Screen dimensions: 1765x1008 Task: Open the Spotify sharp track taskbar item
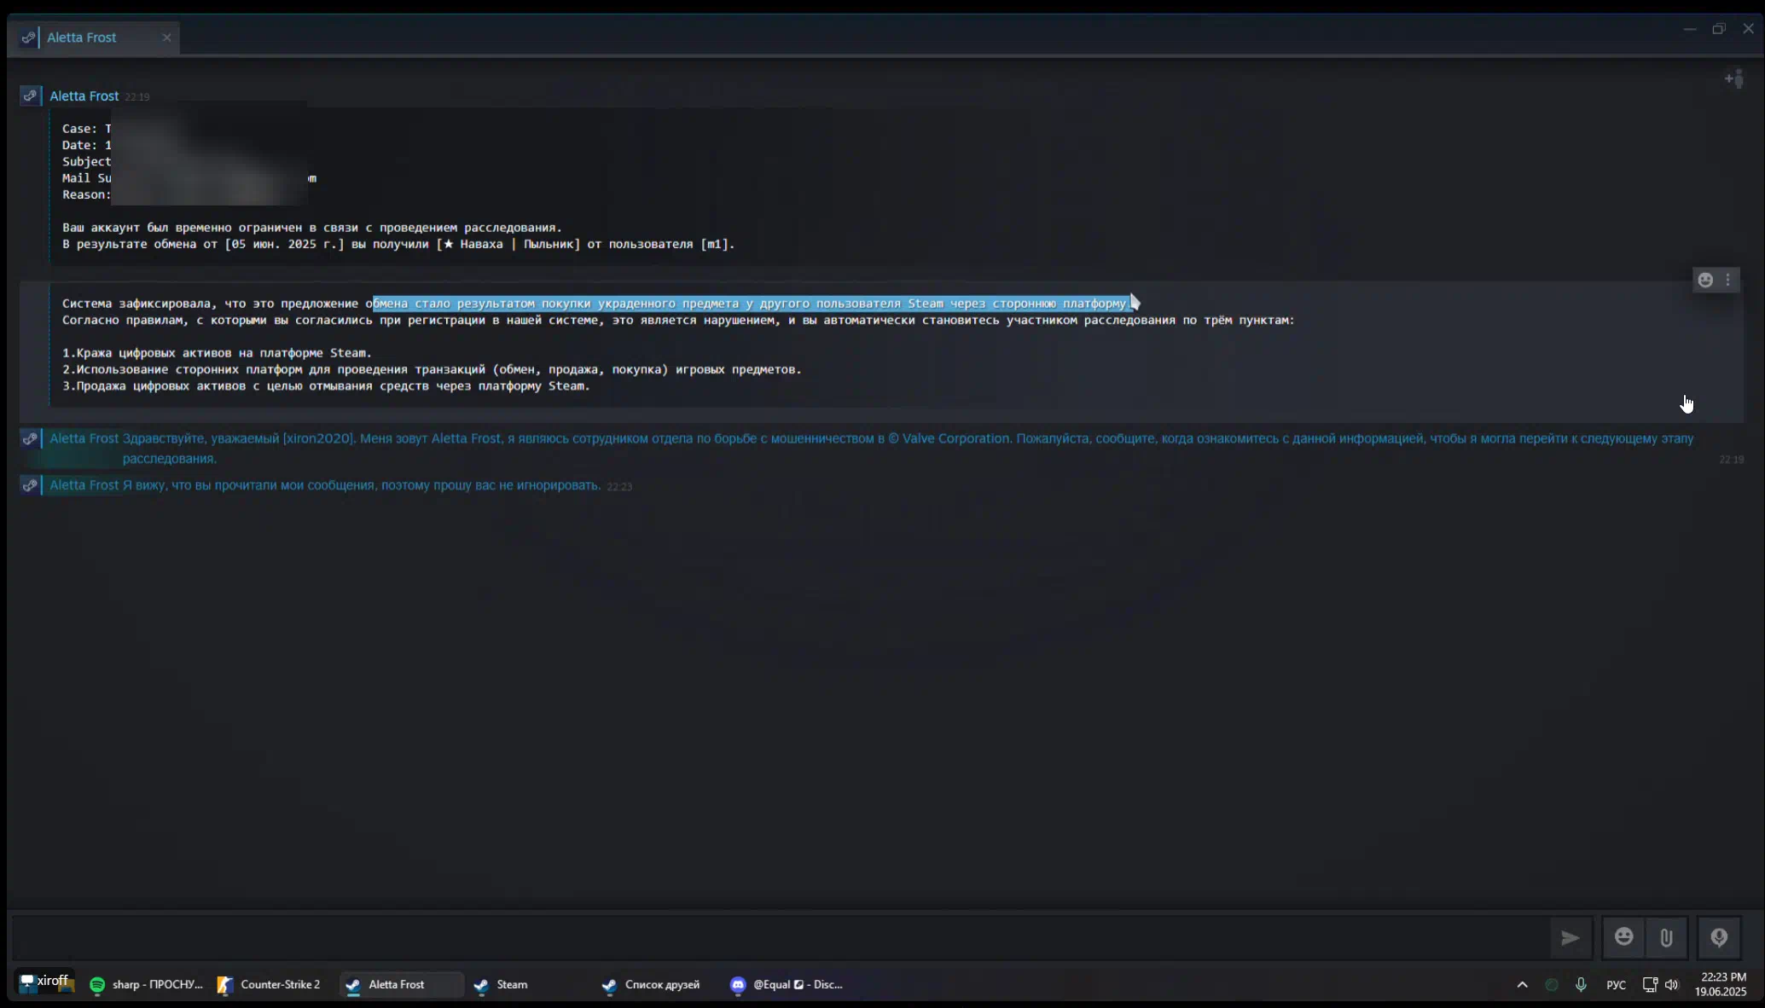(x=147, y=984)
